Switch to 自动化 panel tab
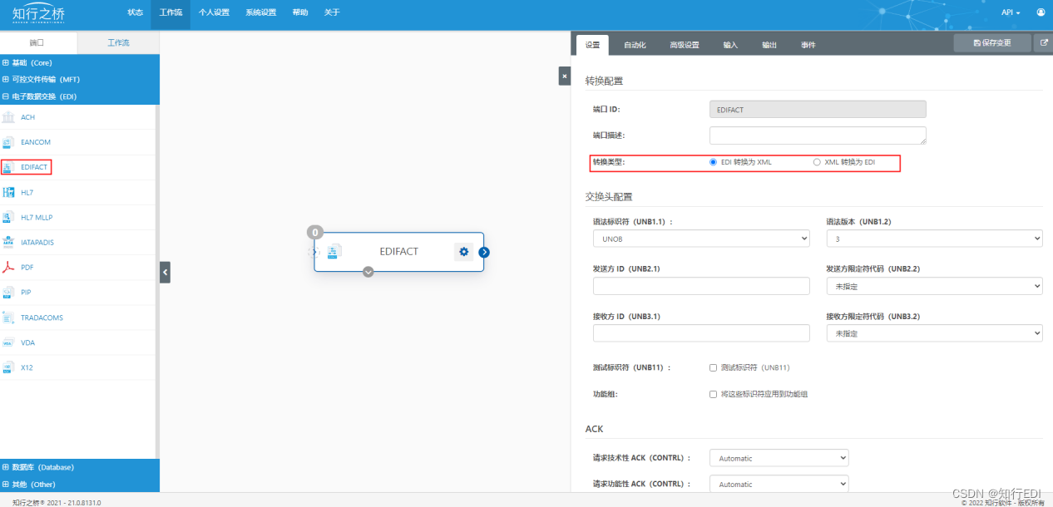The height and width of the screenshot is (507, 1053). point(635,45)
